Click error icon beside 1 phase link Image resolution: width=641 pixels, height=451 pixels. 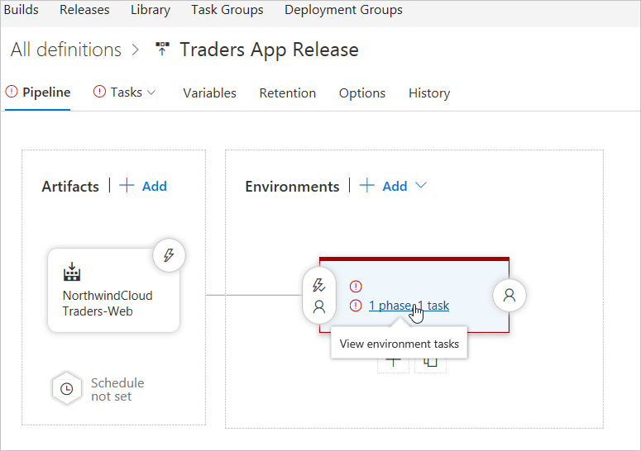tap(356, 306)
